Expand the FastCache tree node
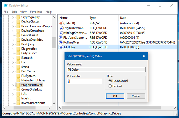The width and height of the screenshot is (179, 118). (13, 72)
